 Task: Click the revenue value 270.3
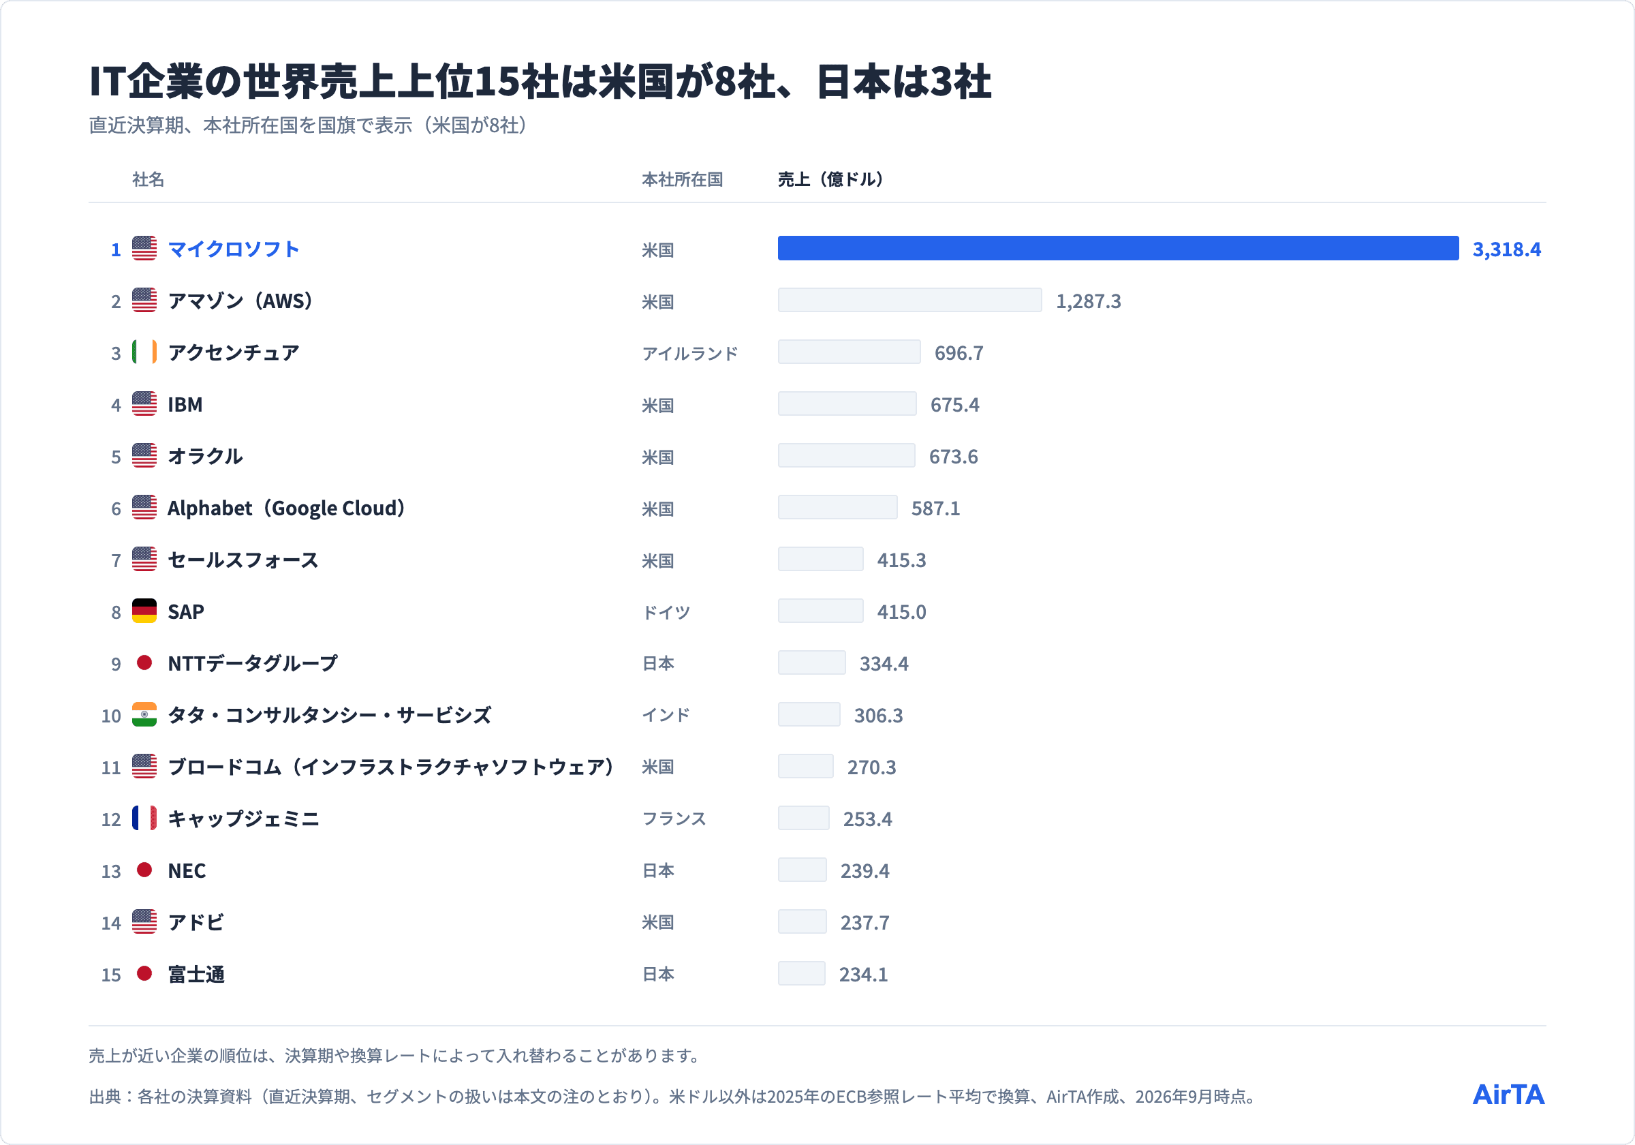871,767
